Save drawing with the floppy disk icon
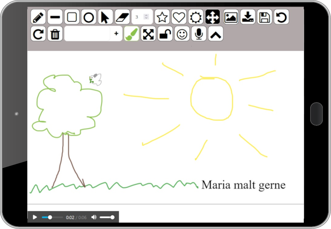Image resolution: width=331 pixels, height=229 pixels. click(x=265, y=17)
